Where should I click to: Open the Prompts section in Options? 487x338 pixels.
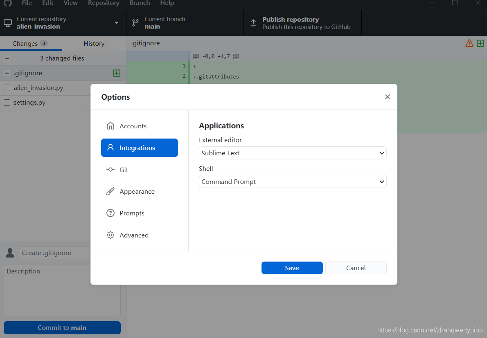[x=140, y=213]
